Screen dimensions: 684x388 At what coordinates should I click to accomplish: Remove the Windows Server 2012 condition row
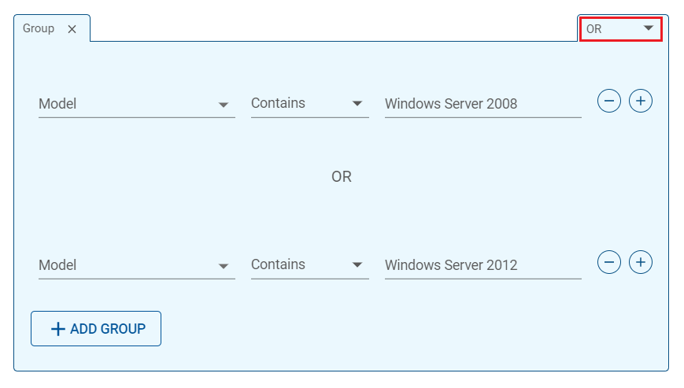pos(609,262)
